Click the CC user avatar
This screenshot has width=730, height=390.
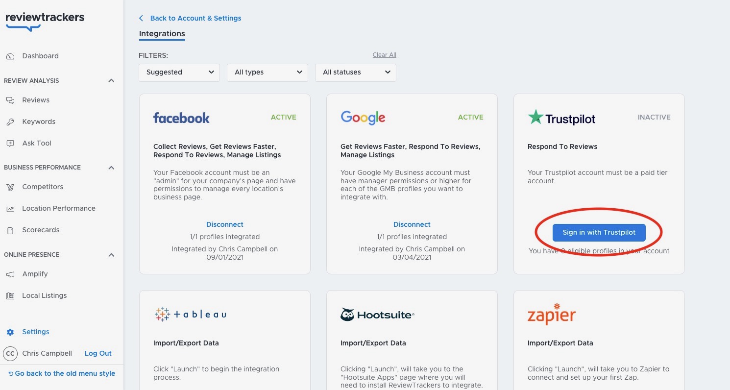(10, 353)
